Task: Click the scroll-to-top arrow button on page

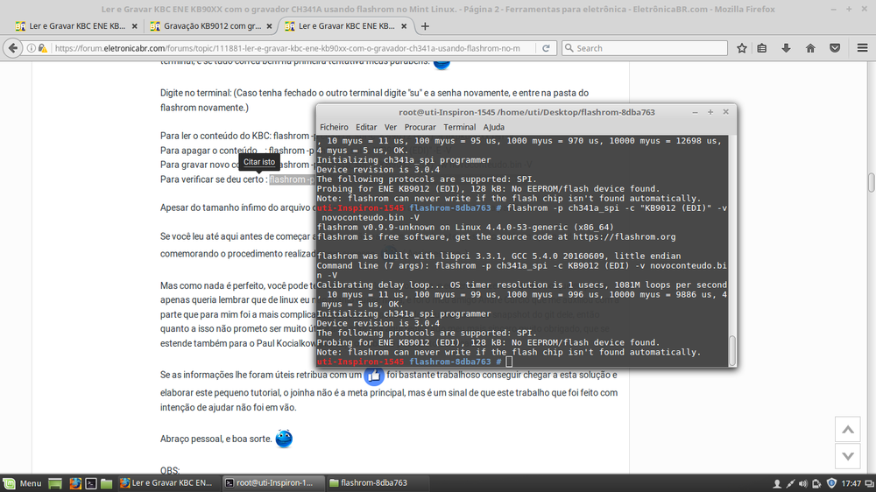Action: click(x=846, y=430)
